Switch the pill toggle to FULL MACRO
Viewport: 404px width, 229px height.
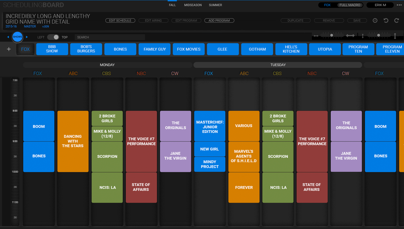(x=350, y=5)
